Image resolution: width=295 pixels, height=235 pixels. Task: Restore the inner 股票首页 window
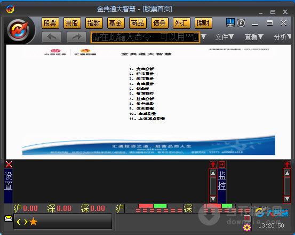tap(269, 23)
